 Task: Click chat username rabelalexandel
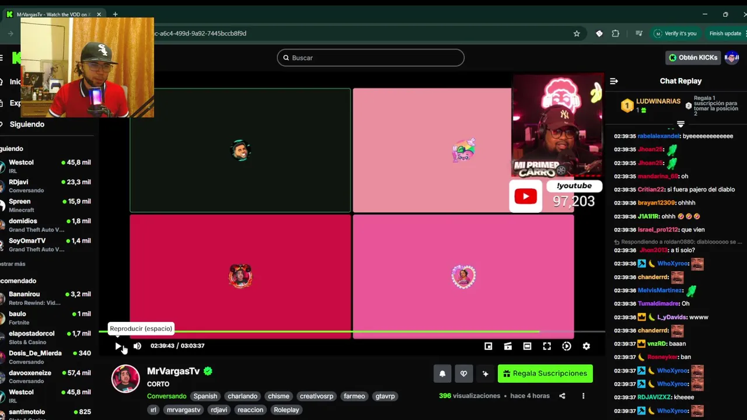658,136
